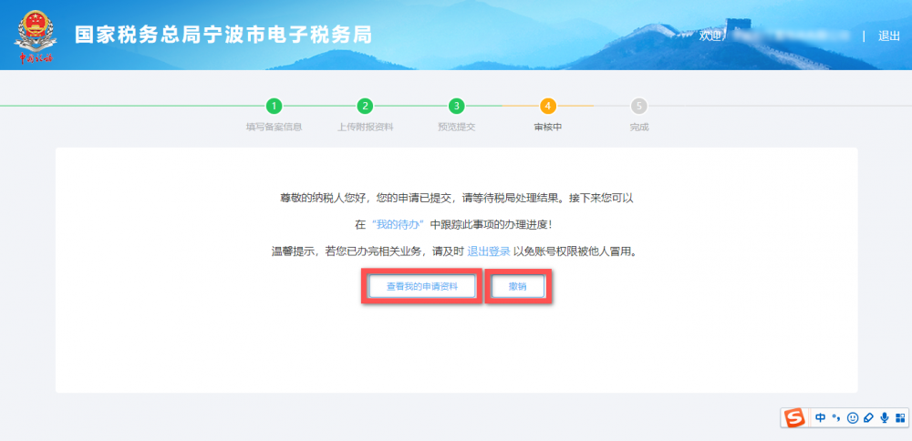
Task: Toggle the Chinese punctuation mode icon
Action: [x=836, y=417]
